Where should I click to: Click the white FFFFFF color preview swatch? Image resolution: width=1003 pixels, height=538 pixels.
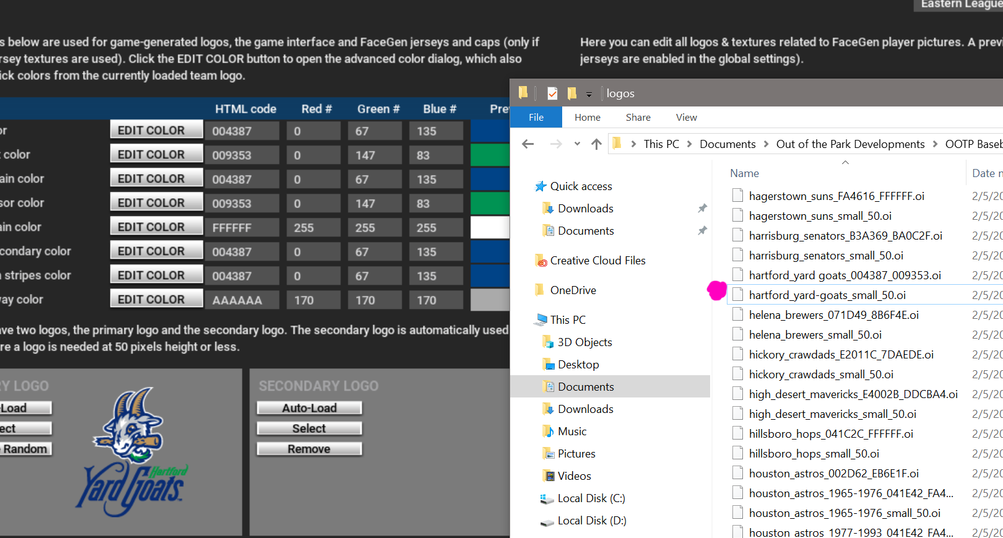(490, 228)
